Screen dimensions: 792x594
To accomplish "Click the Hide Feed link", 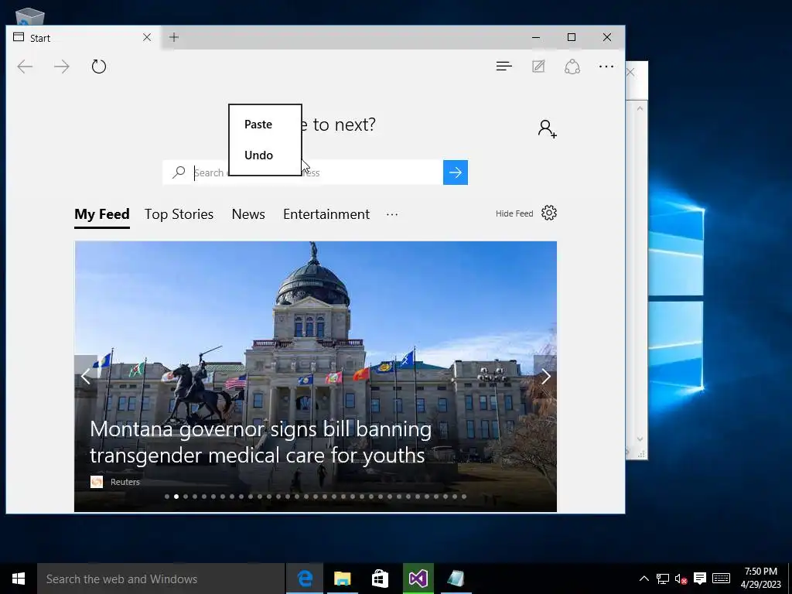I will click(x=514, y=213).
